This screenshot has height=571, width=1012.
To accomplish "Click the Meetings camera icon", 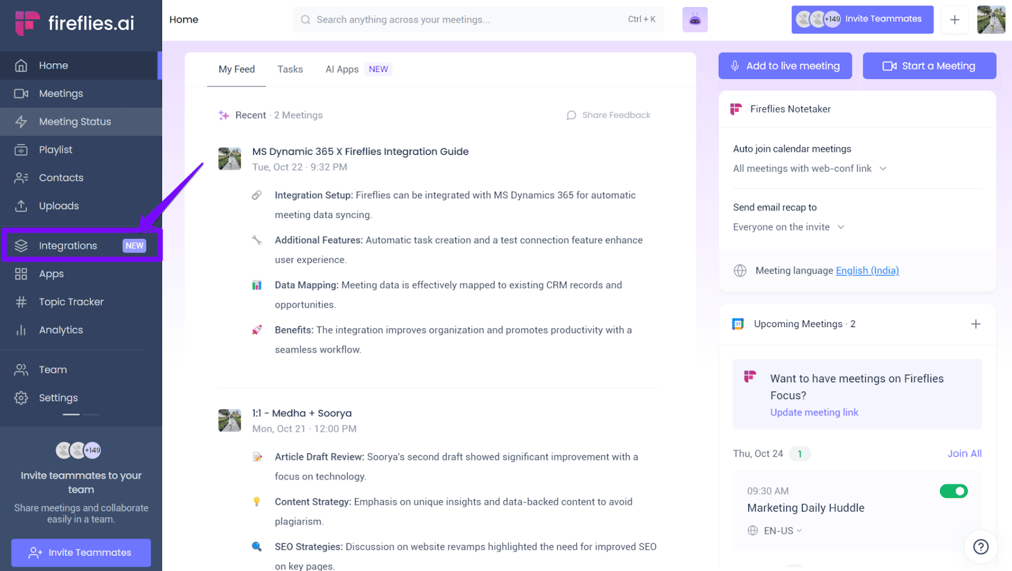I will tap(21, 93).
